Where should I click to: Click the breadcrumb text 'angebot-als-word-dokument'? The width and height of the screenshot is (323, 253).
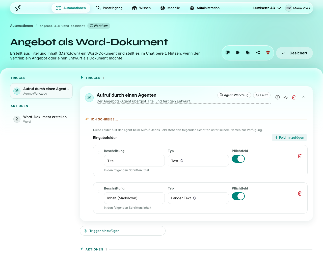click(x=62, y=26)
